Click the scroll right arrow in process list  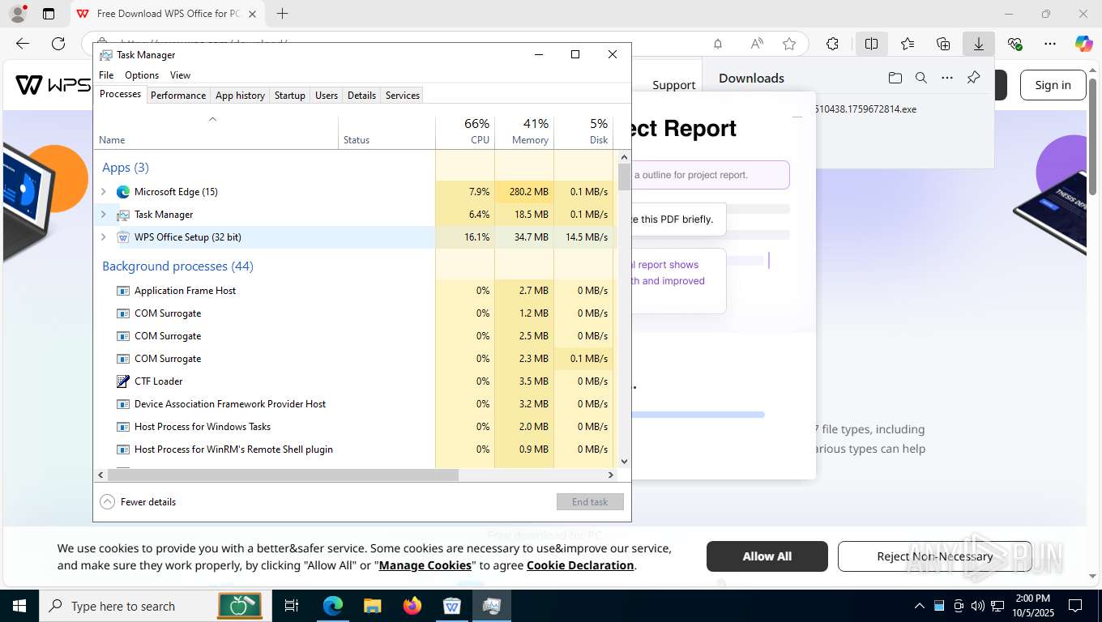point(611,475)
